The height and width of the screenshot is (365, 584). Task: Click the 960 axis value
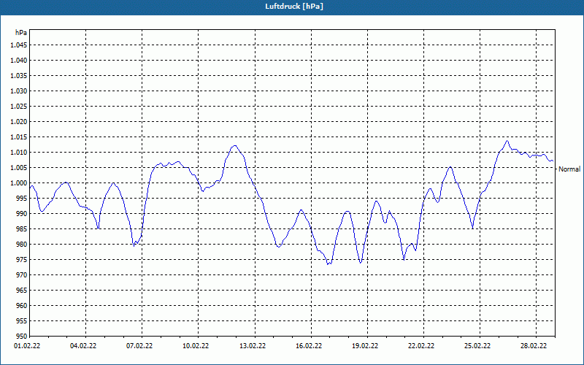tap(22, 306)
